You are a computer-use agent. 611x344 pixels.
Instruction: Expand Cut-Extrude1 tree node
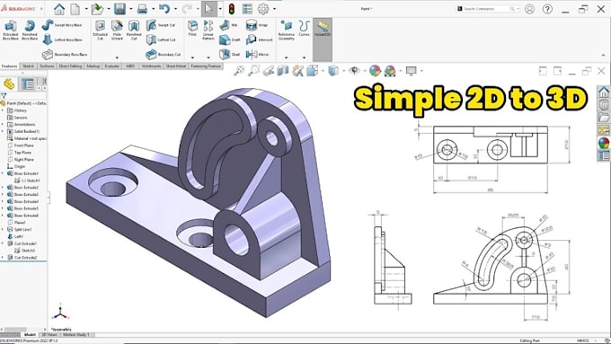[x=3, y=243]
